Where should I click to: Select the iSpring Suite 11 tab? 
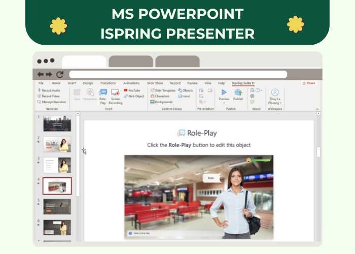(243, 83)
